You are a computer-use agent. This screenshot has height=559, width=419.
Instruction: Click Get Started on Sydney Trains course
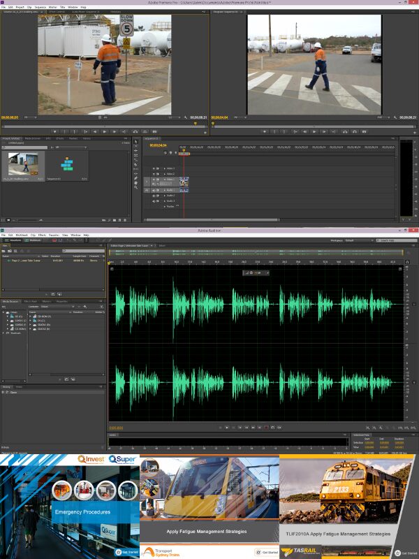point(266,552)
